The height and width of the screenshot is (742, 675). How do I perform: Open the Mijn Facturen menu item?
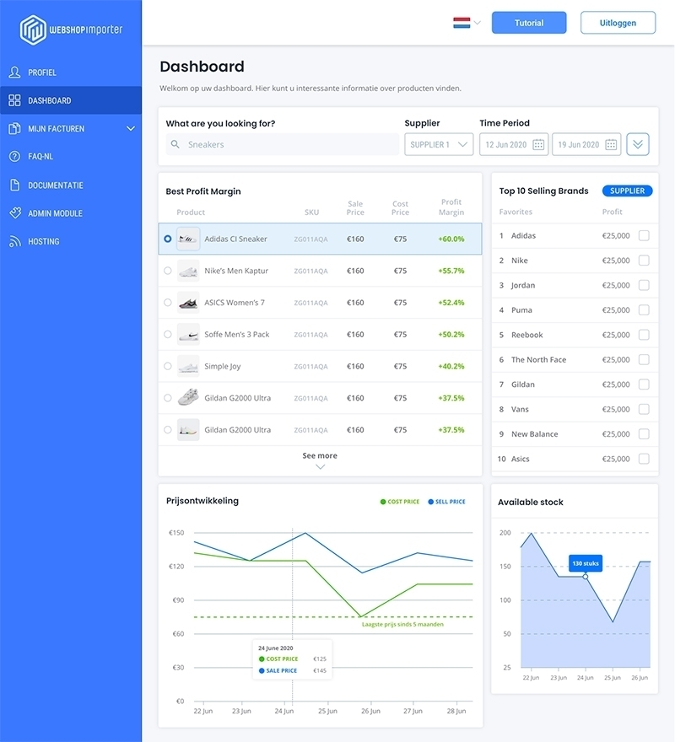(x=71, y=128)
